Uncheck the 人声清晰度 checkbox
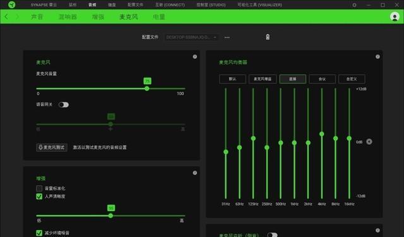This screenshot has height=237, width=404. coord(39,197)
